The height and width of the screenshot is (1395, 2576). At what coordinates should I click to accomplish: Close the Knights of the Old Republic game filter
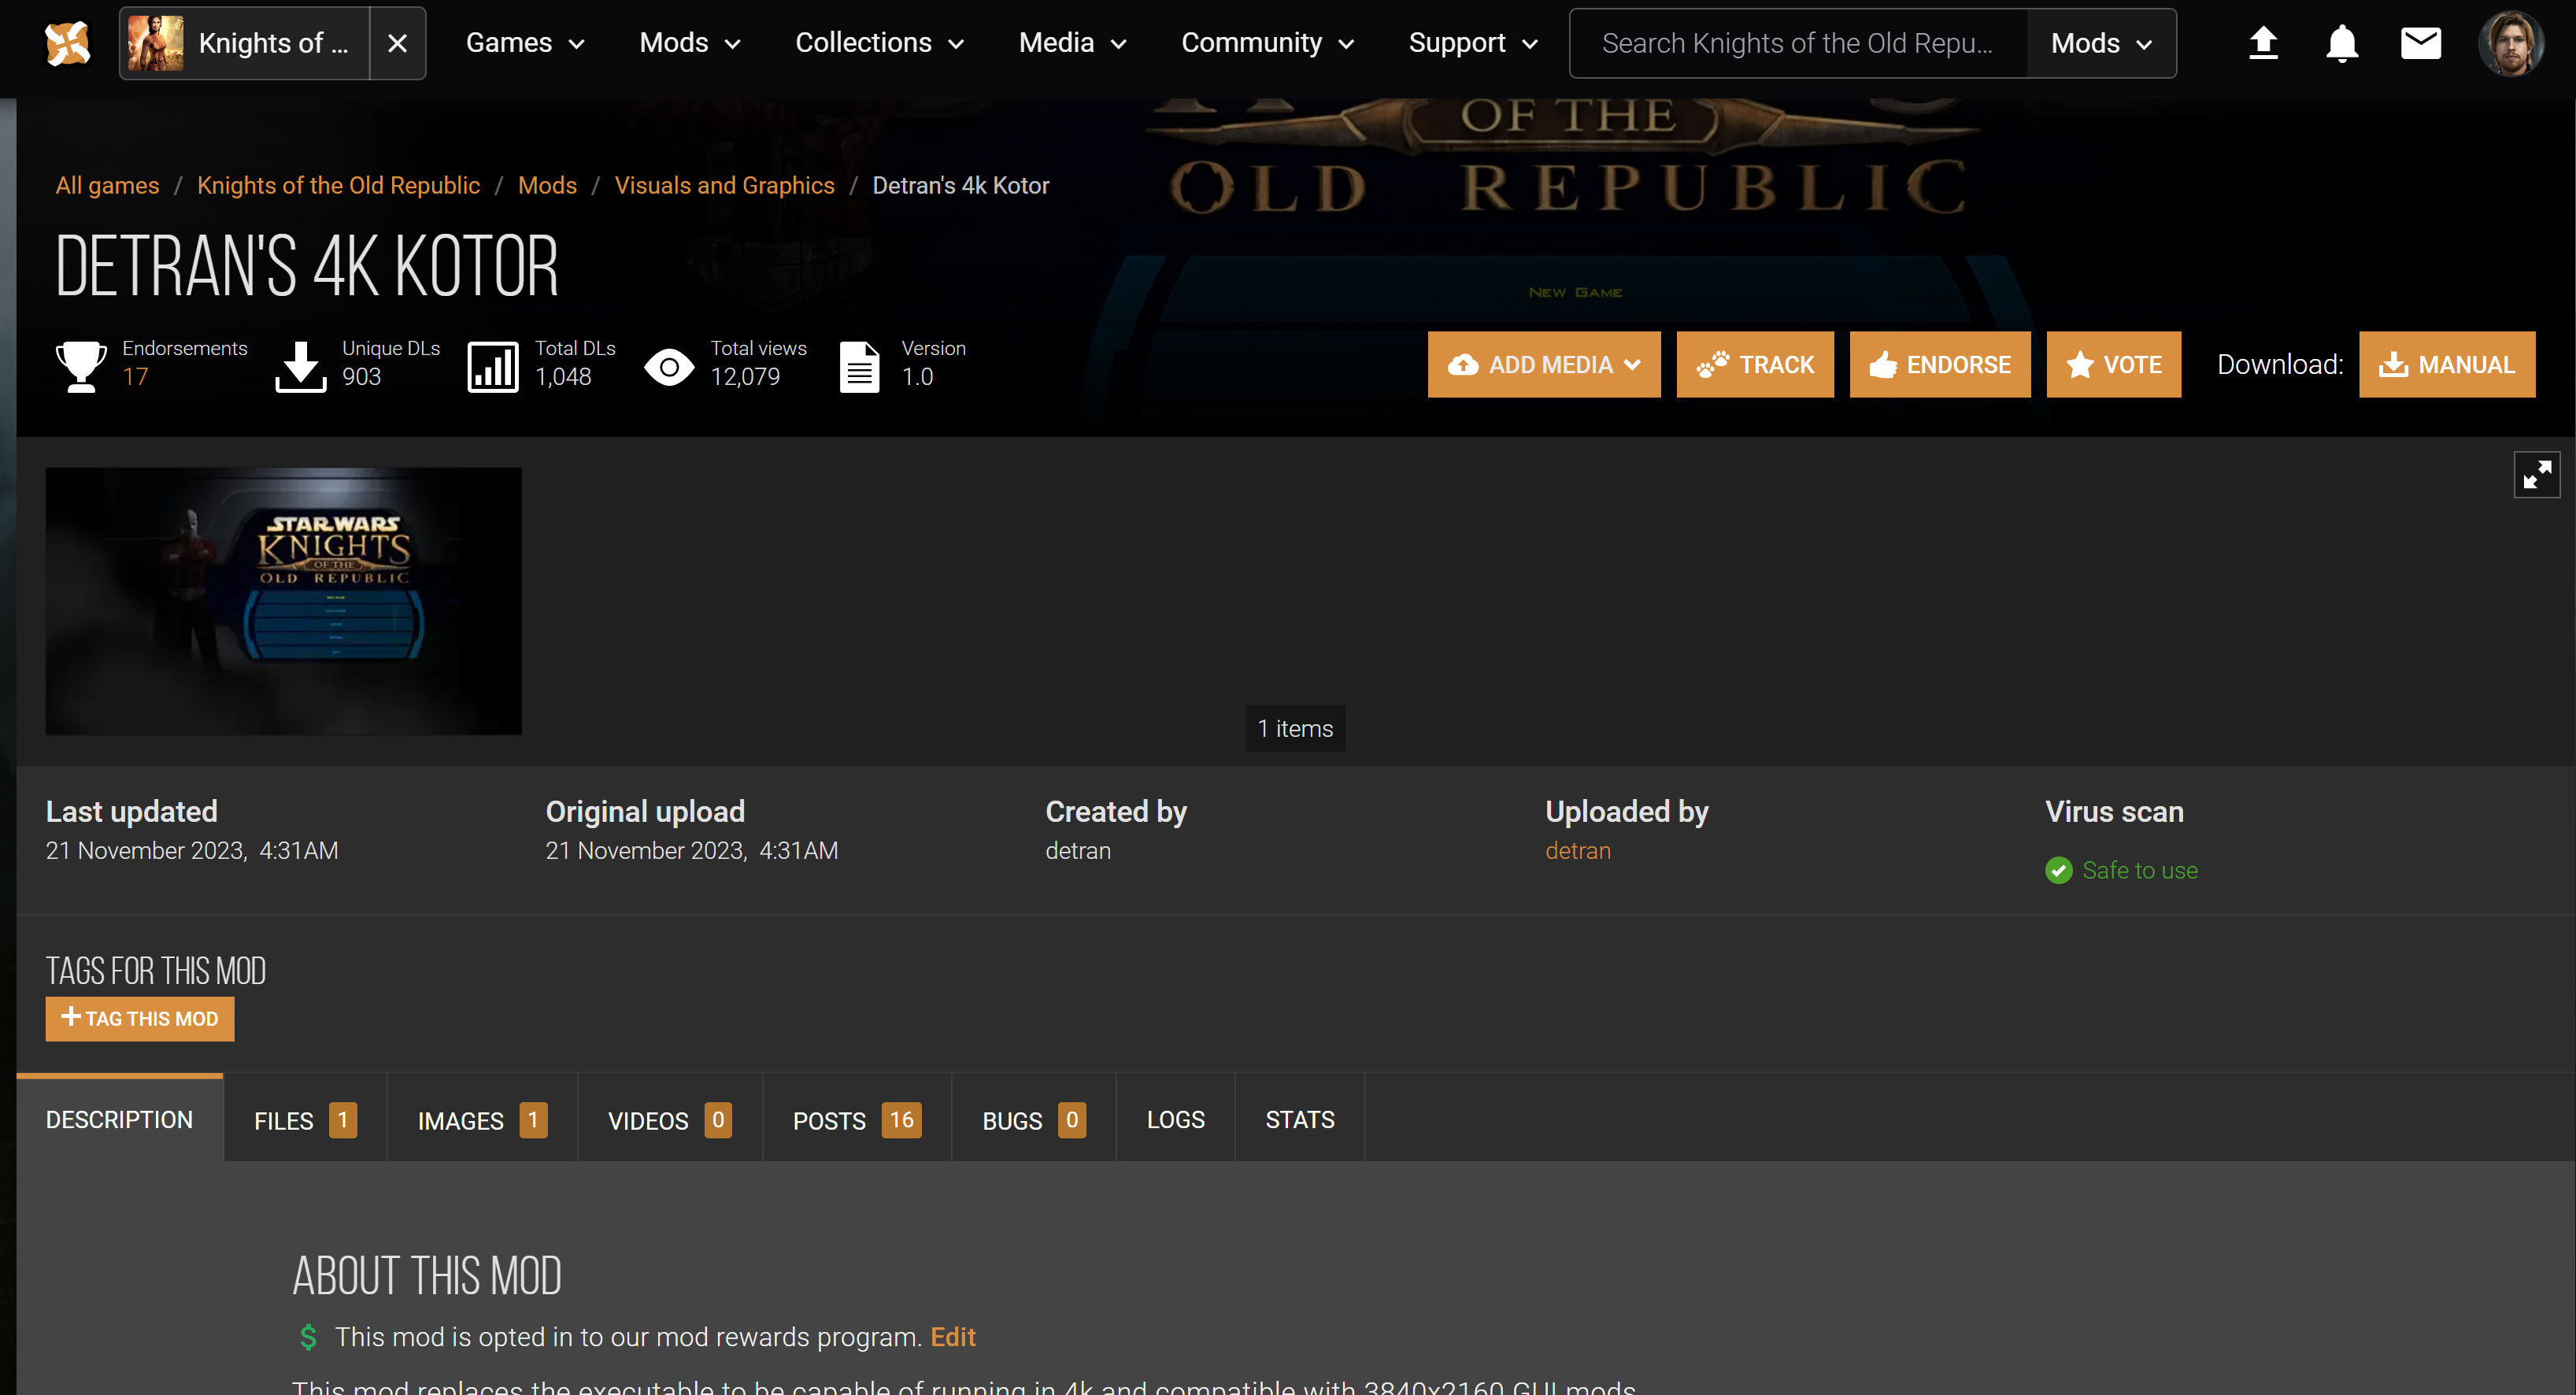pos(397,43)
